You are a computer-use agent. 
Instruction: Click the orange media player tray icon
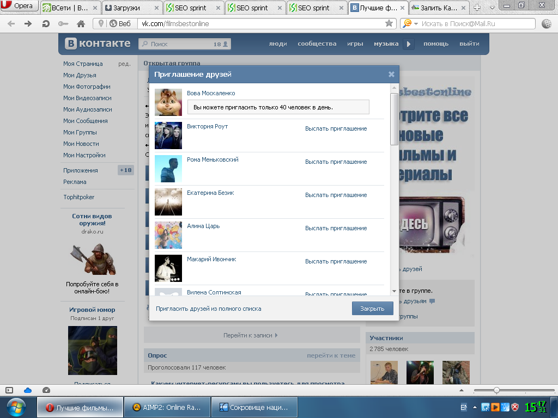(495, 407)
